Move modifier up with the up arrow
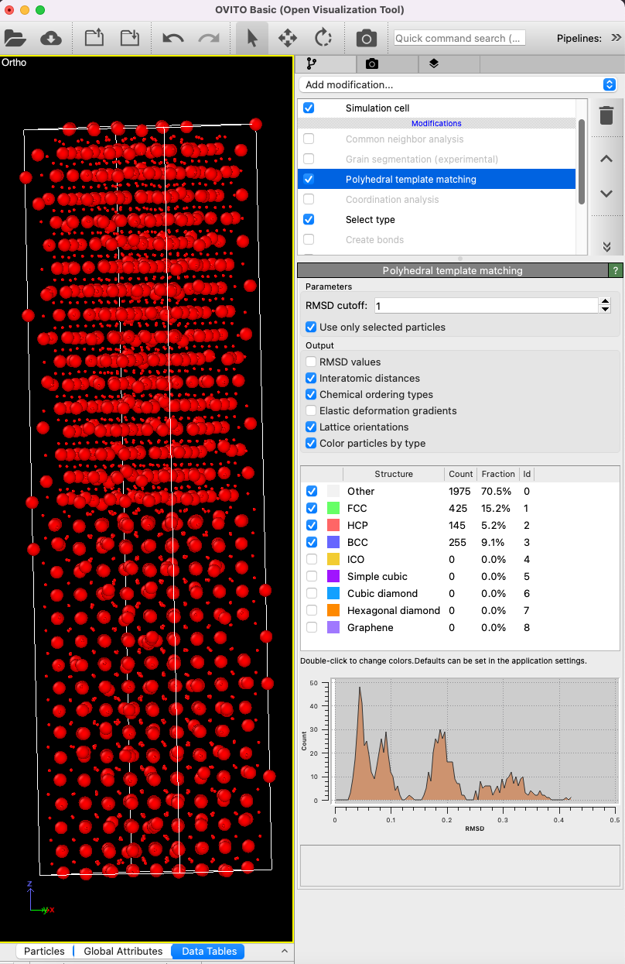The image size is (625, 964). point(606,158)
